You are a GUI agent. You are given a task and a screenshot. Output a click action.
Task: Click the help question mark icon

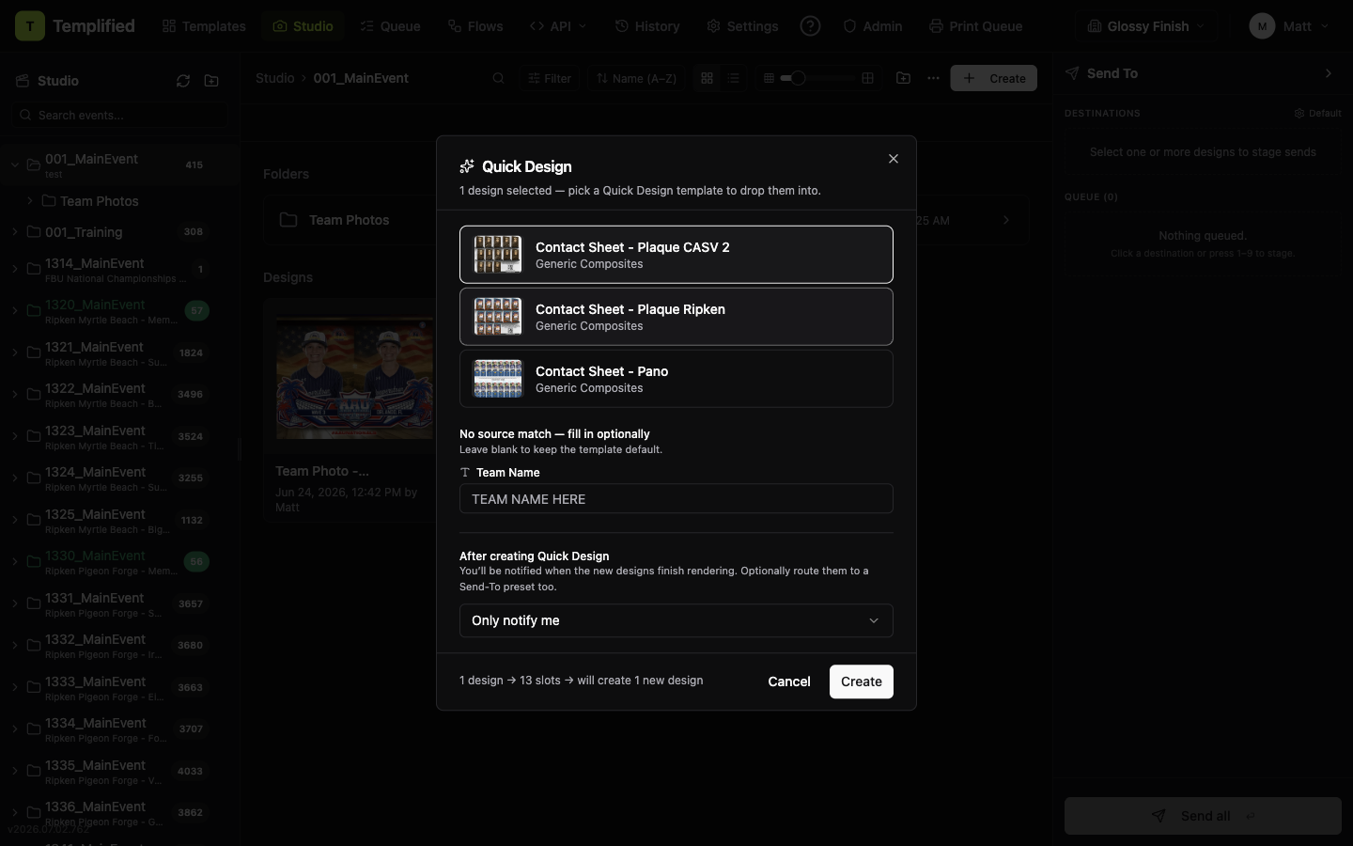810,26
